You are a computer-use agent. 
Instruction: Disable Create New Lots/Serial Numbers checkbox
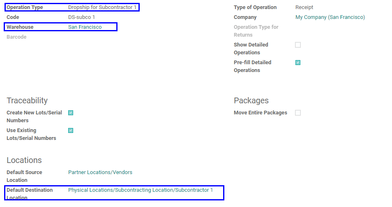(x=71, y=113)
